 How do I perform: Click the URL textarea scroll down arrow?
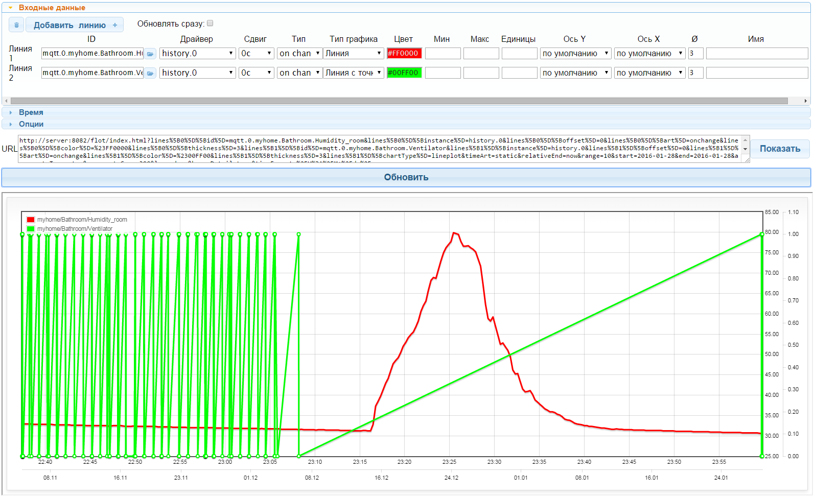tap(746, 149)
